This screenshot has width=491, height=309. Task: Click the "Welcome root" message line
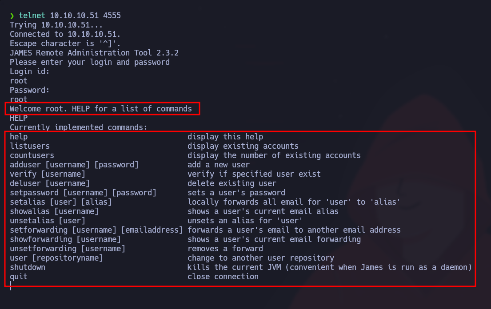click(x=101, y=109)
